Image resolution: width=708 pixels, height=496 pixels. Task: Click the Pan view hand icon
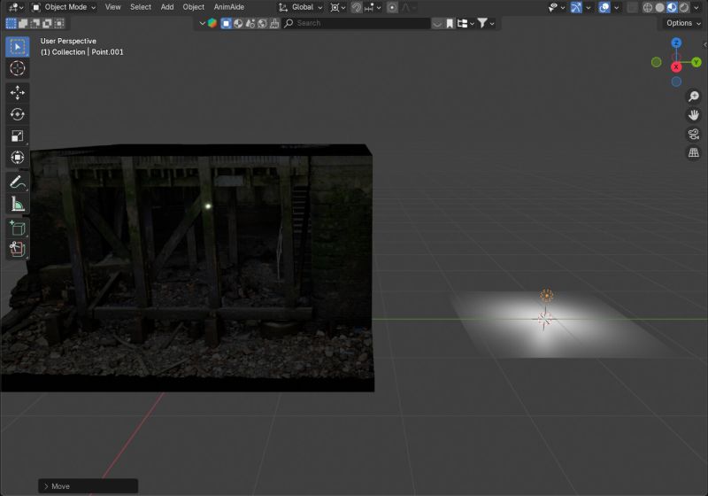click(x=694, y=115)
